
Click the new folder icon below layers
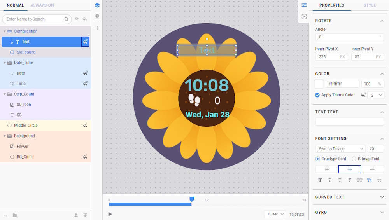tap(15, 215)
